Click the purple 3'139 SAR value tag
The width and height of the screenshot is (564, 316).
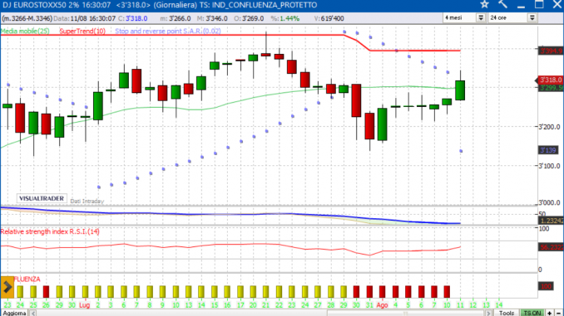pos(548,150)
